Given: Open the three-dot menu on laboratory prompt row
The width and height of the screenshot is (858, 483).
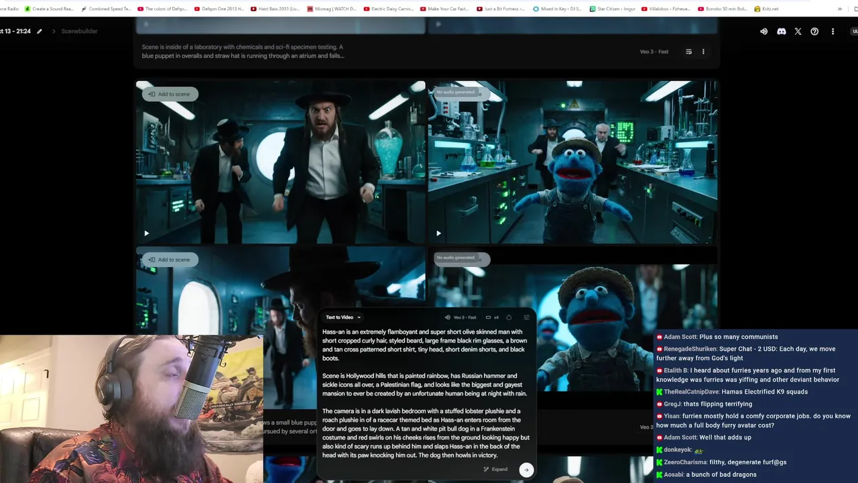Looking at the screenshot, I should [x=703, y=52].
